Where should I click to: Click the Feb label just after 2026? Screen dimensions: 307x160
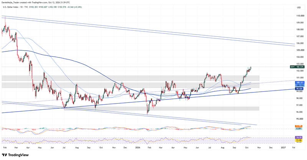click(x=149, y=147)
